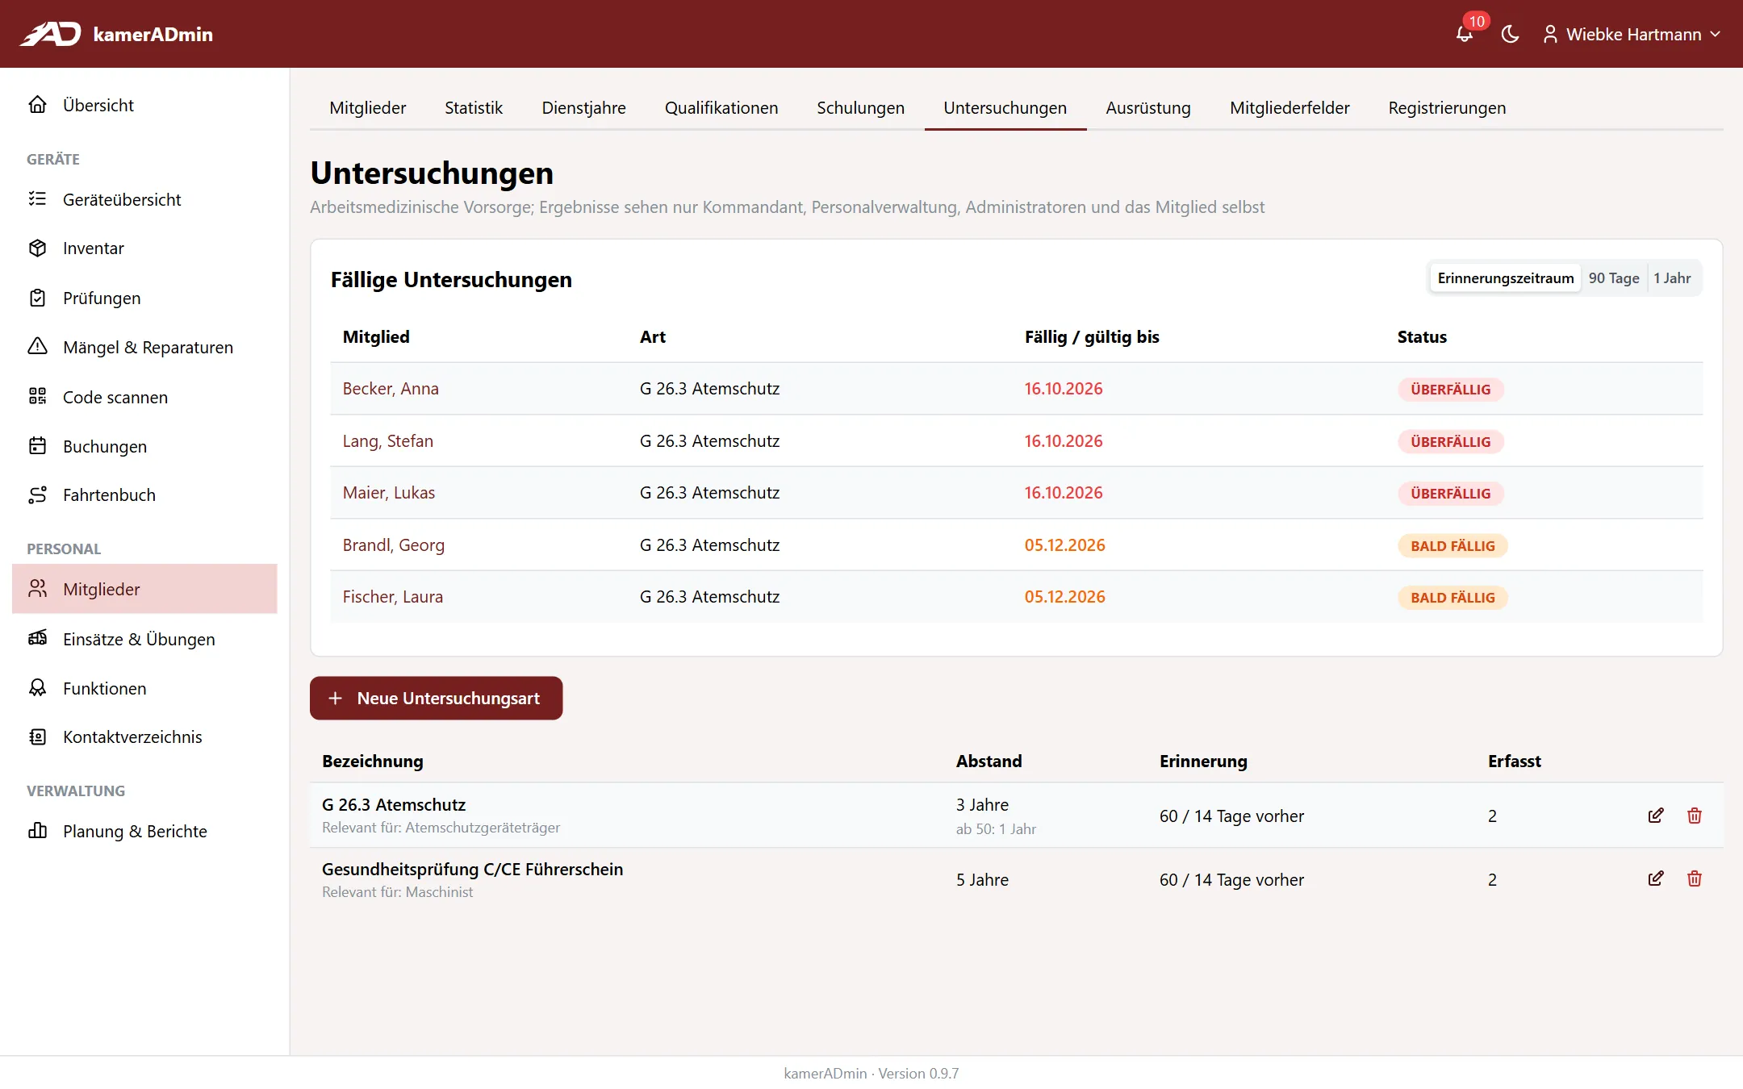Open member Maier, Lukas
Viewport: 1743px width, 1089px height.
[x=389, y=493]
